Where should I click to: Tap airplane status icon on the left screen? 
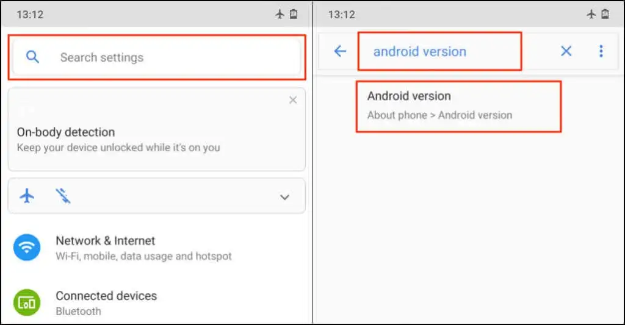coord(280,14)
